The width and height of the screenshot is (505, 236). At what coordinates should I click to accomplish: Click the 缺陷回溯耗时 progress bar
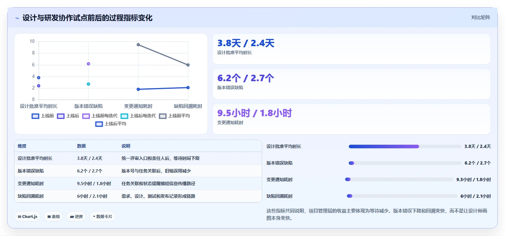click(x=402, y=196)
